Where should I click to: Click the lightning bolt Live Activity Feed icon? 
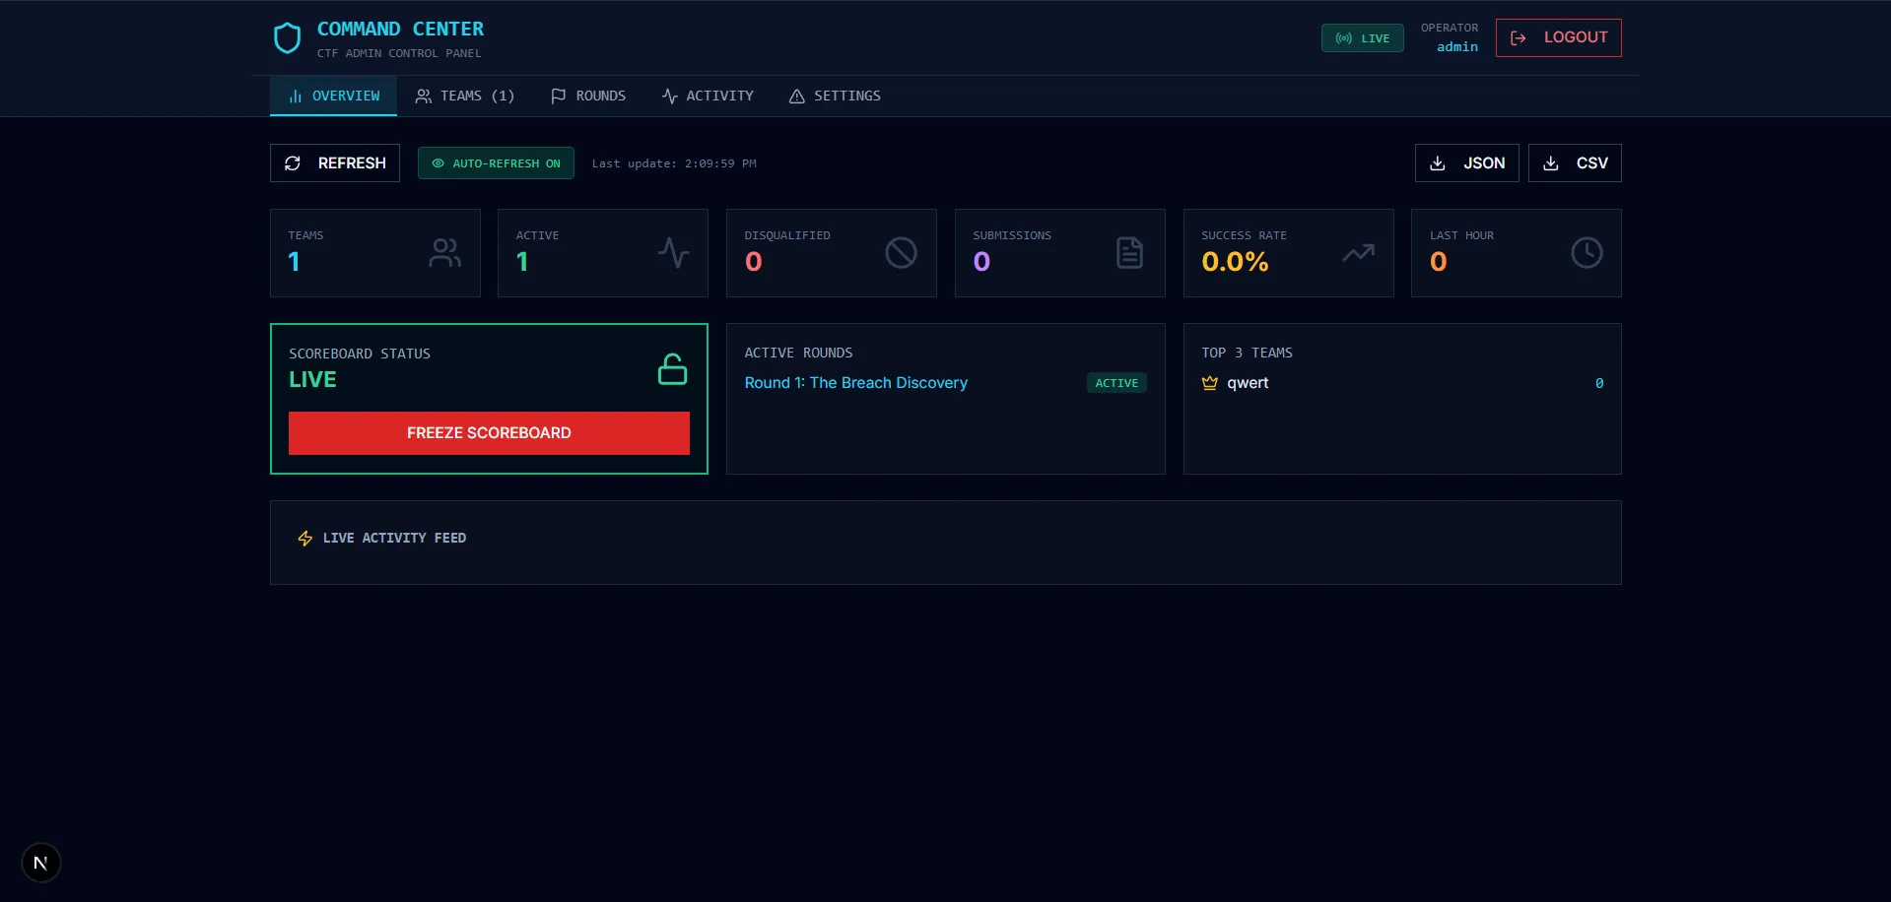coord(305,539)
